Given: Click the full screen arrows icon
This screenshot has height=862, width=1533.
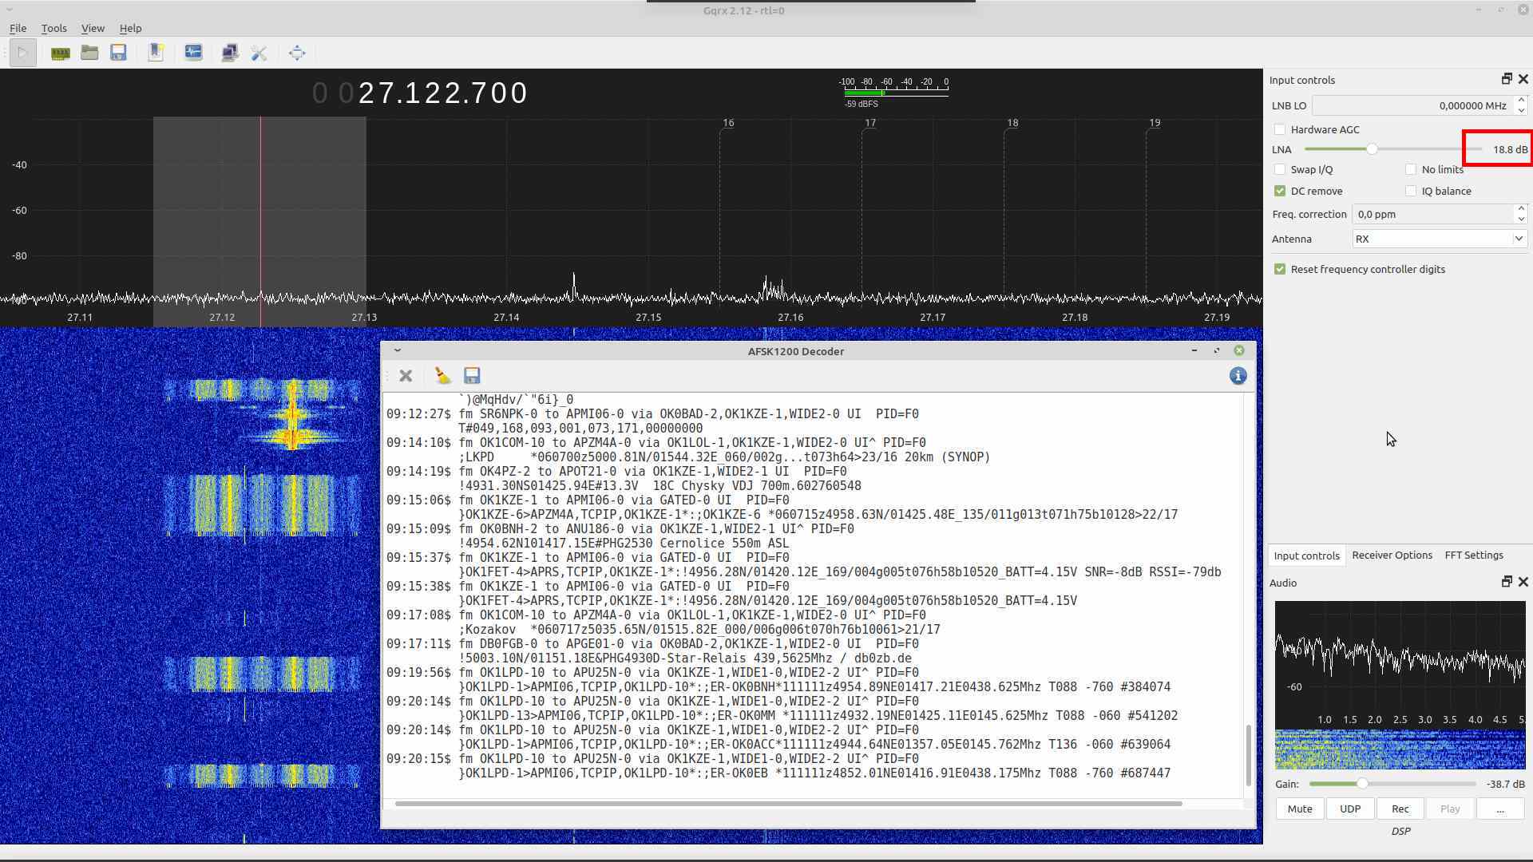Looking at the screenshot, I should (297, 53).
